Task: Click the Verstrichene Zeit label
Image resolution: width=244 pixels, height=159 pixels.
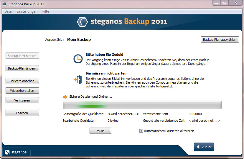Action: [x=156, y=114]
